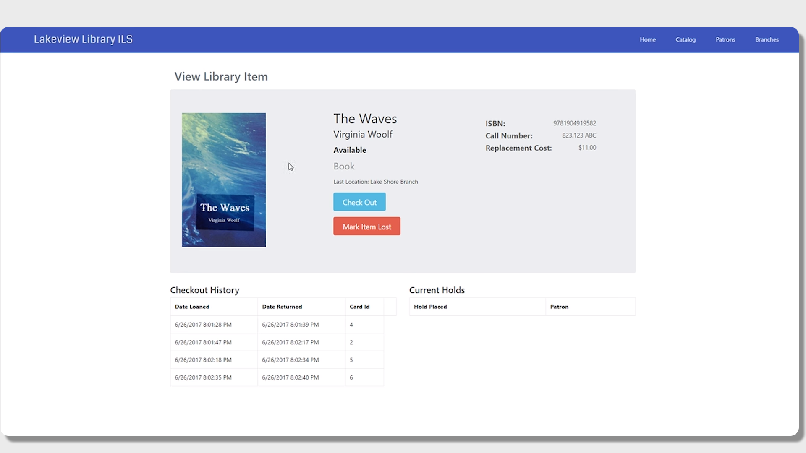Click the Current Holds heading
The width and height of the screenshot is (806, 453).
point(437,290)
